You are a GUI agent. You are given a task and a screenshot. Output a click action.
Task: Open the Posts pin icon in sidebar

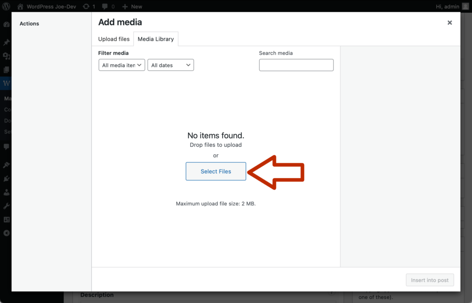coord(6,42)
